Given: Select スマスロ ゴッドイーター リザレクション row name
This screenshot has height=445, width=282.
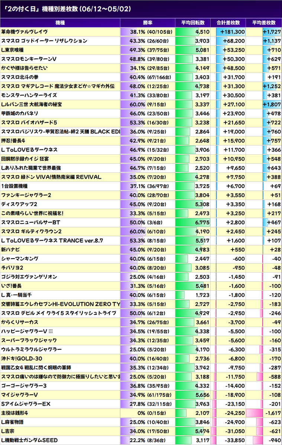Looking at the screenshot, I should (x=44, y=41).
